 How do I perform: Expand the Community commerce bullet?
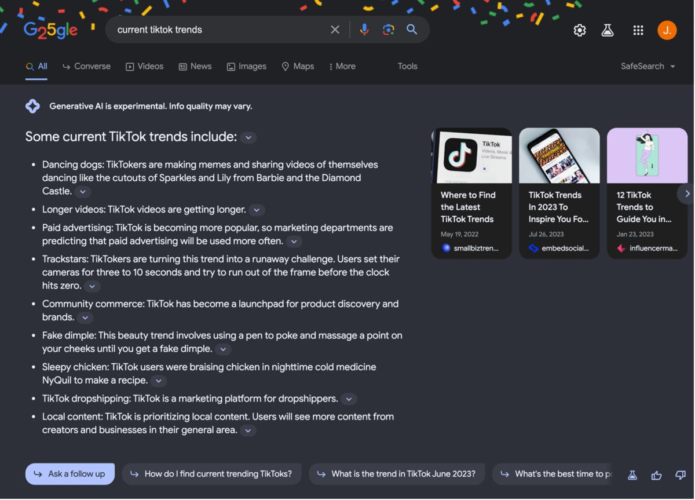coord(85,317)
